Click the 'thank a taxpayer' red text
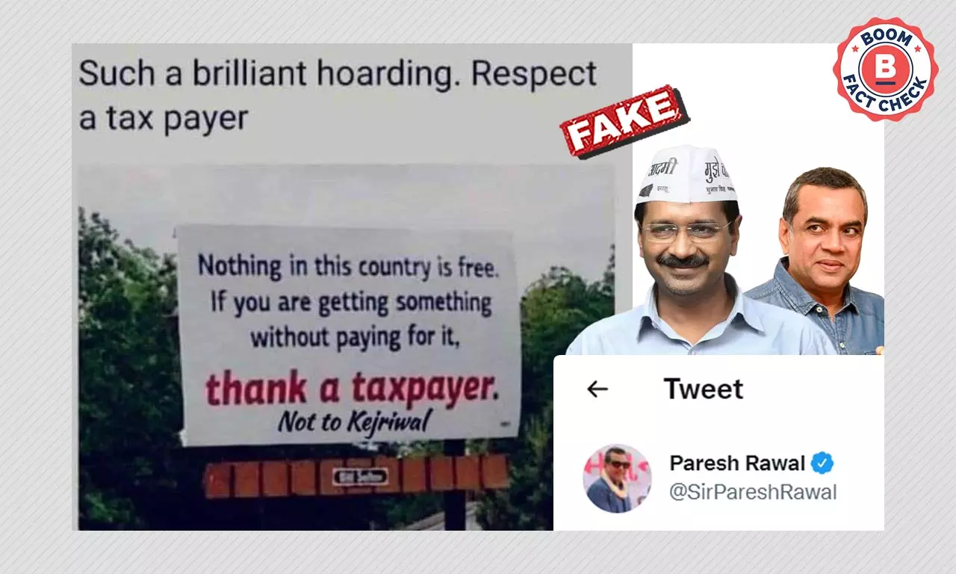Image resolution: width=956 pixels, height=574 pixels. (x=353, y=388)
